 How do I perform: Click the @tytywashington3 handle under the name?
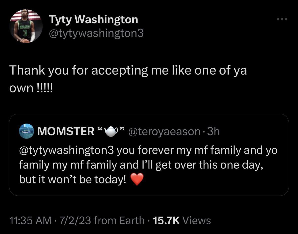(96, 33)
